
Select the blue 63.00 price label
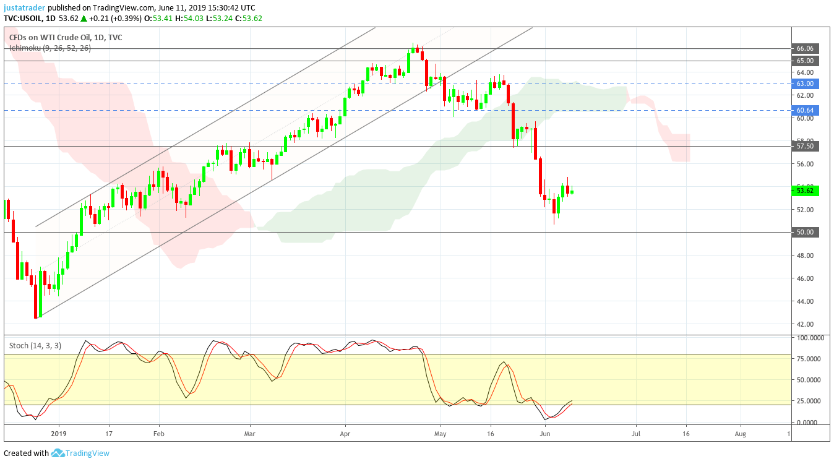point(805,84)
